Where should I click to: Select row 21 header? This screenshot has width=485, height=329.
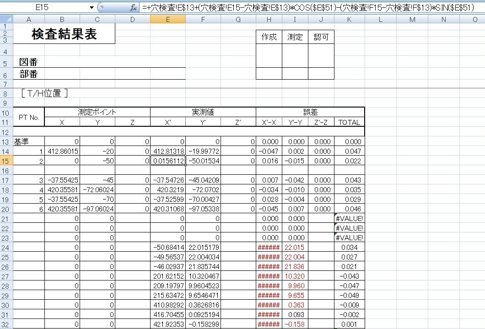click(6, 219)
